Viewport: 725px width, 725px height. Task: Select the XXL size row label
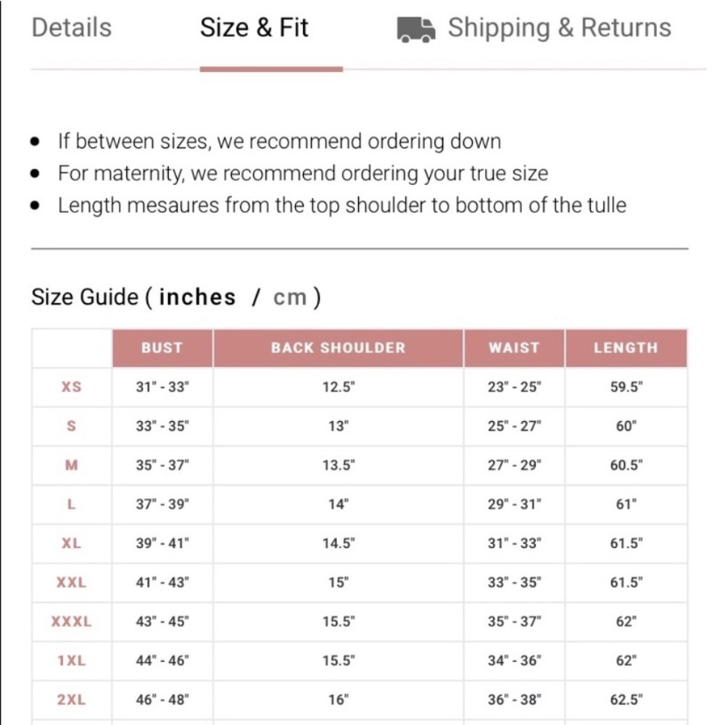[x=71, y=582]
